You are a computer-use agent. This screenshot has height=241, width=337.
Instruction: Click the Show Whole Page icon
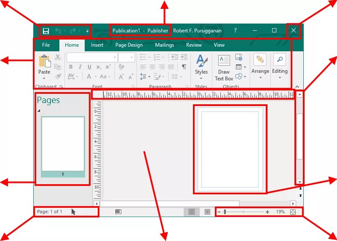(x=293, y=212)
